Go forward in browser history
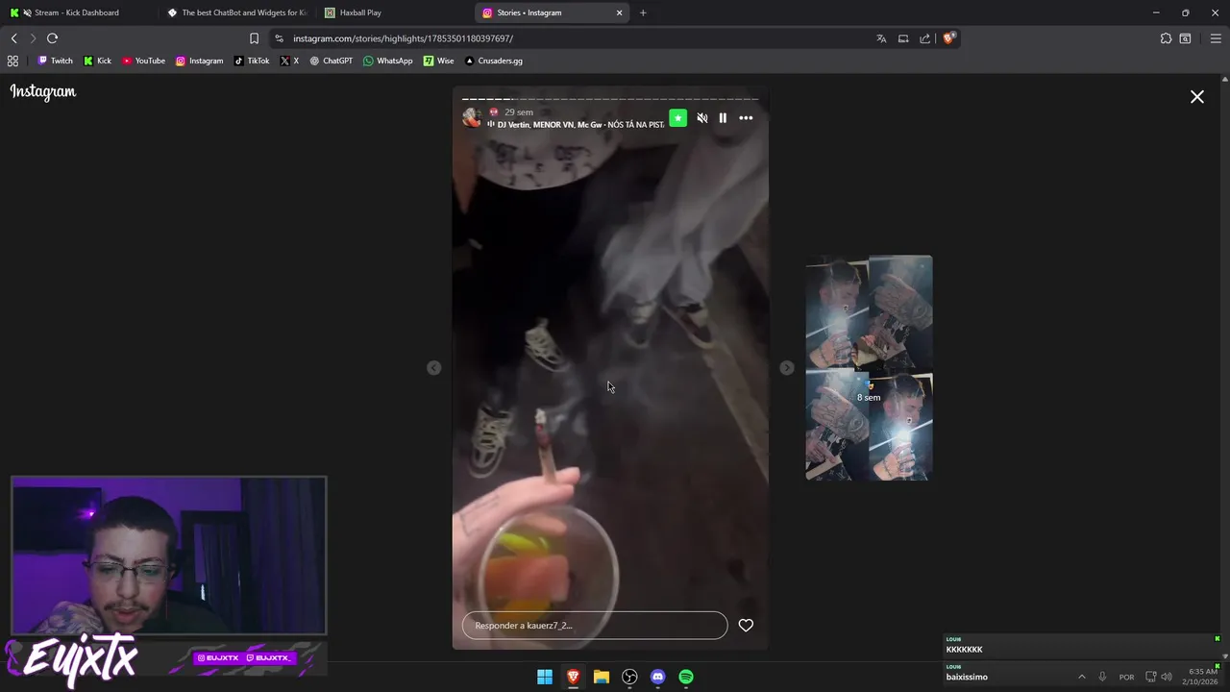 coord(33,38)
